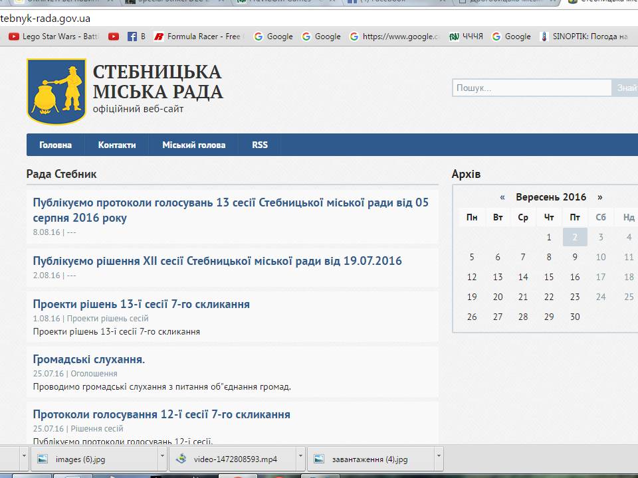
Task: Open article on XII session decisions 19.07.2016
Action: tap(217, 260)
